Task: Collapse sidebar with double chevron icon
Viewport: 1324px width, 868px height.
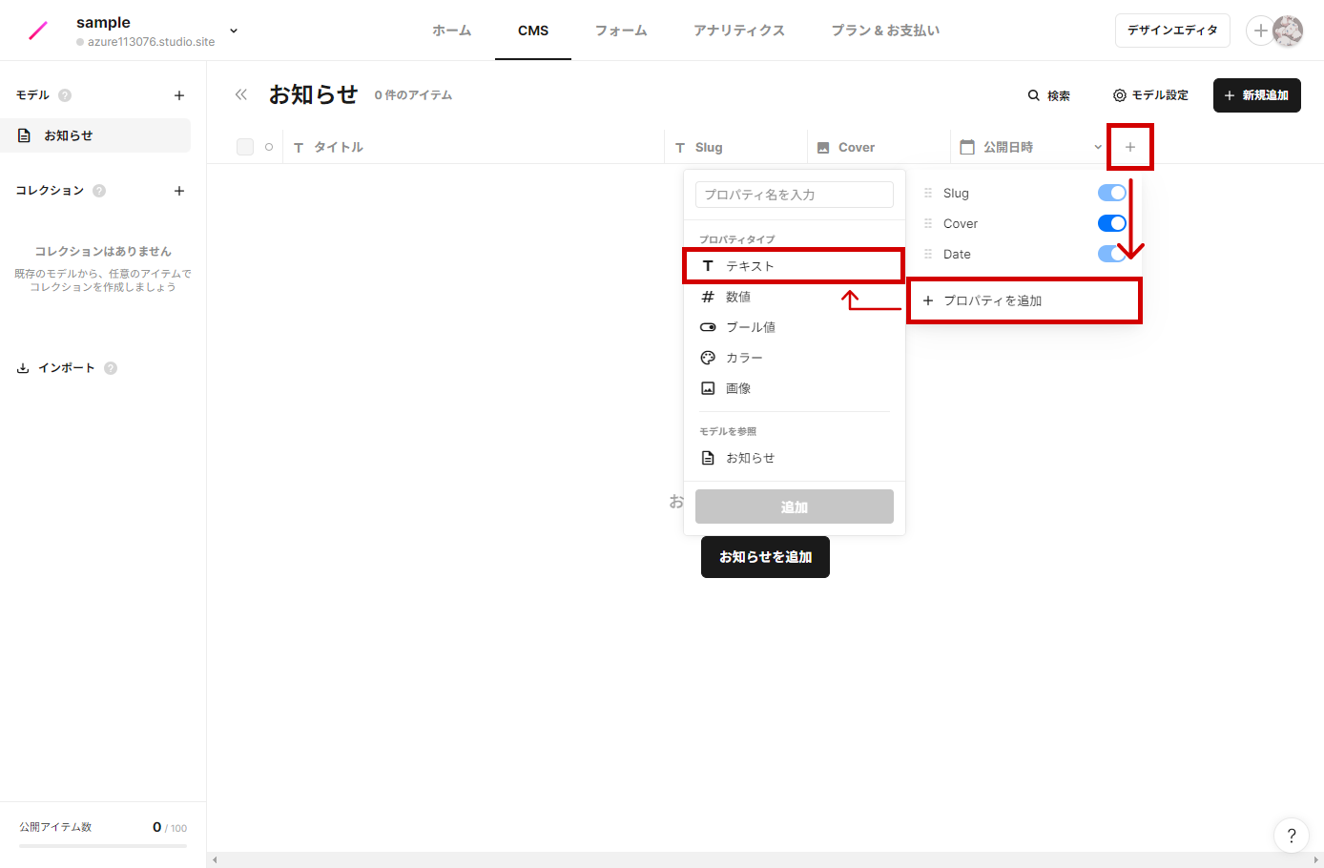Action: coord(241,94)
